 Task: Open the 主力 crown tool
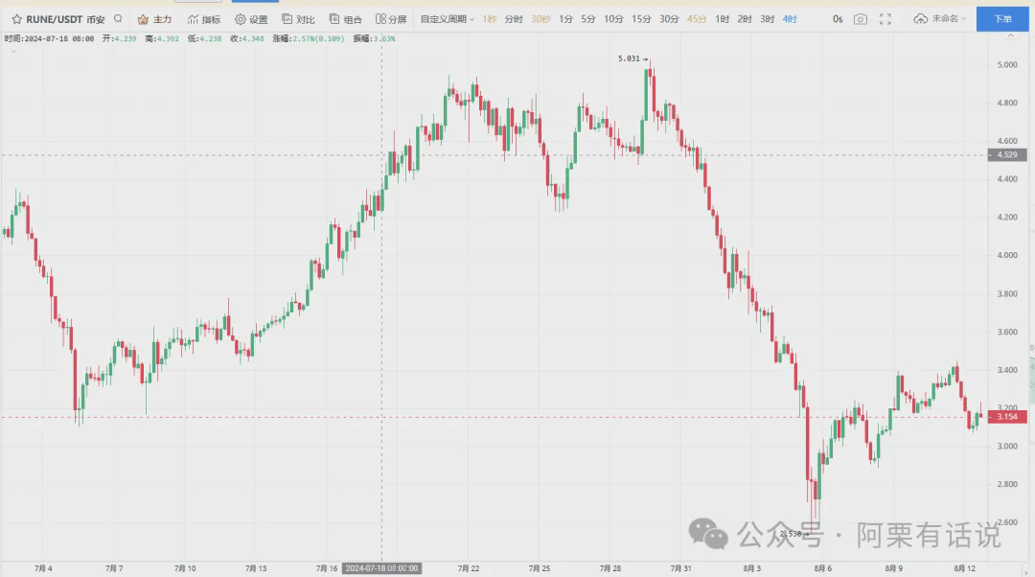[x=154, y=19]
